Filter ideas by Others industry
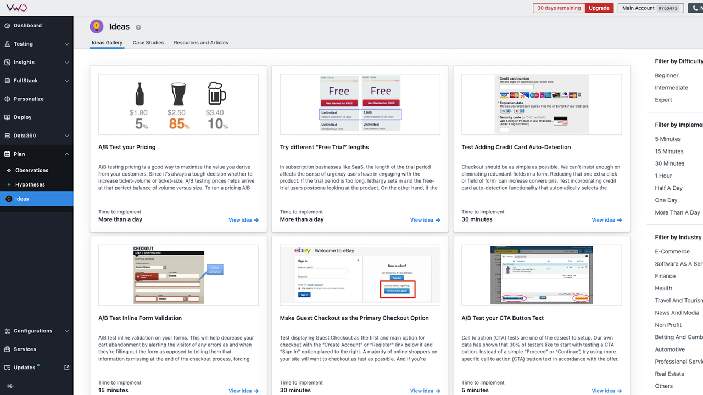Image resolution: width=703 pixels, height=395 pixels. [x=663, y=386]
